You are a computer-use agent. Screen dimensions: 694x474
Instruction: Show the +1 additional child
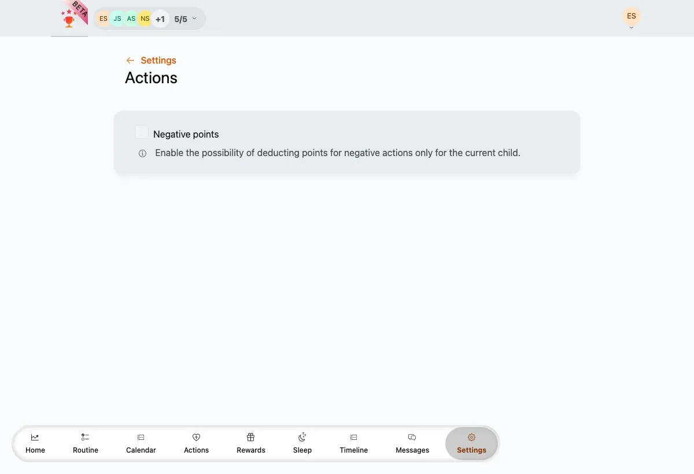(x=160, y=18)
